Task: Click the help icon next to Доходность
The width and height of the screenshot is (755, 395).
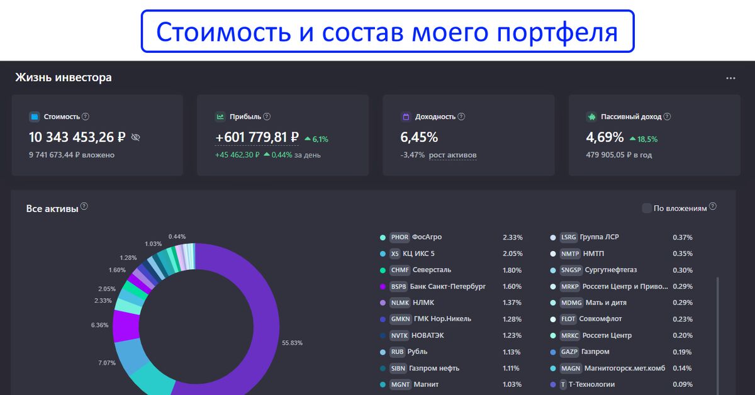Action: 461,116
